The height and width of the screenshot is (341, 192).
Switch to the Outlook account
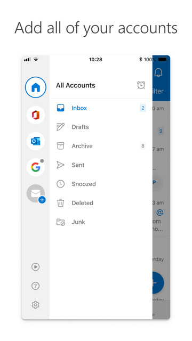36,141
